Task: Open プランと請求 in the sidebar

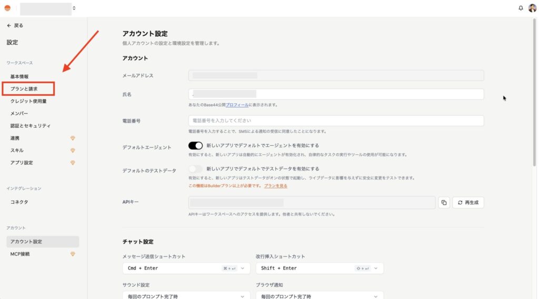Action: pos(24,89)
